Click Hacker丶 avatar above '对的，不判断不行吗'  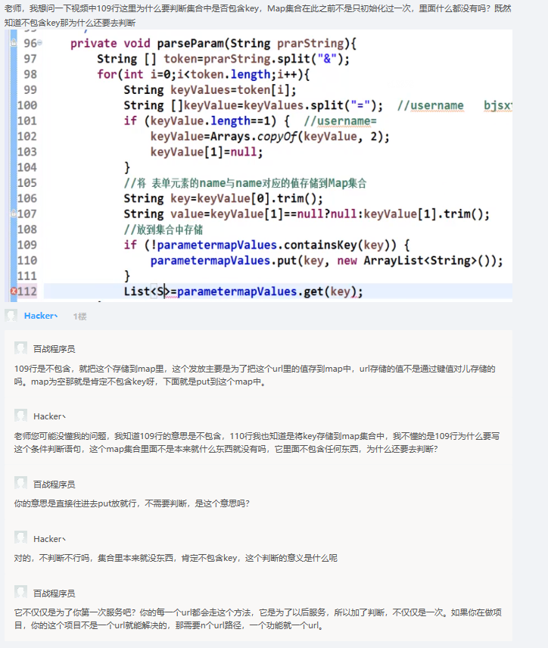(20, 537)
